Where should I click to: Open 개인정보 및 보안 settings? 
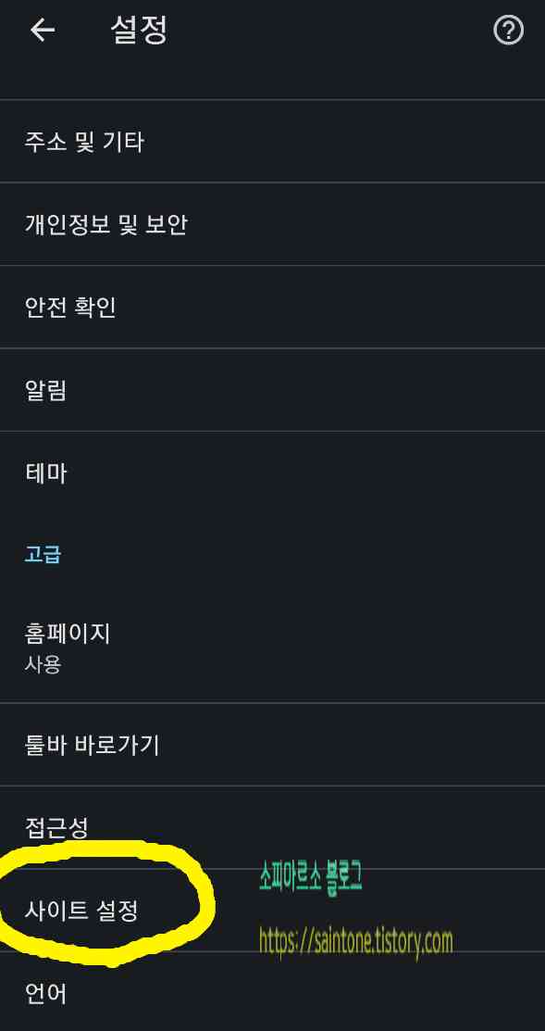(106, 224)
